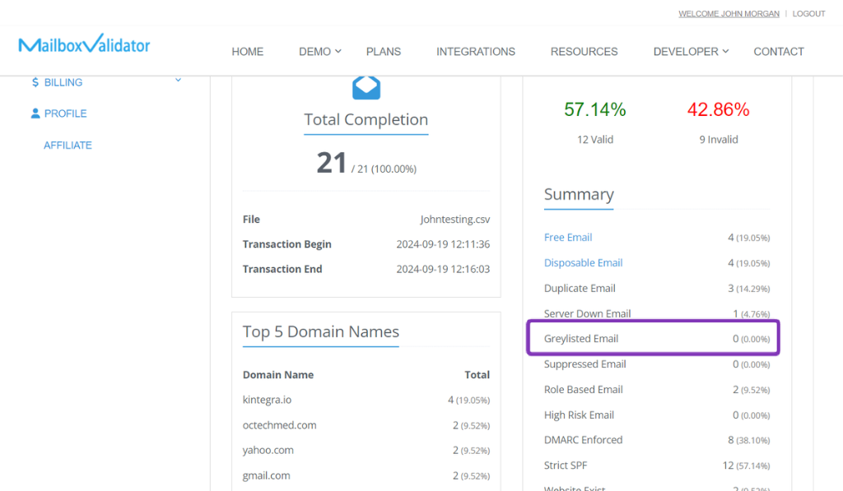Click the Profile person icon
843x491 pixels.
35,113
